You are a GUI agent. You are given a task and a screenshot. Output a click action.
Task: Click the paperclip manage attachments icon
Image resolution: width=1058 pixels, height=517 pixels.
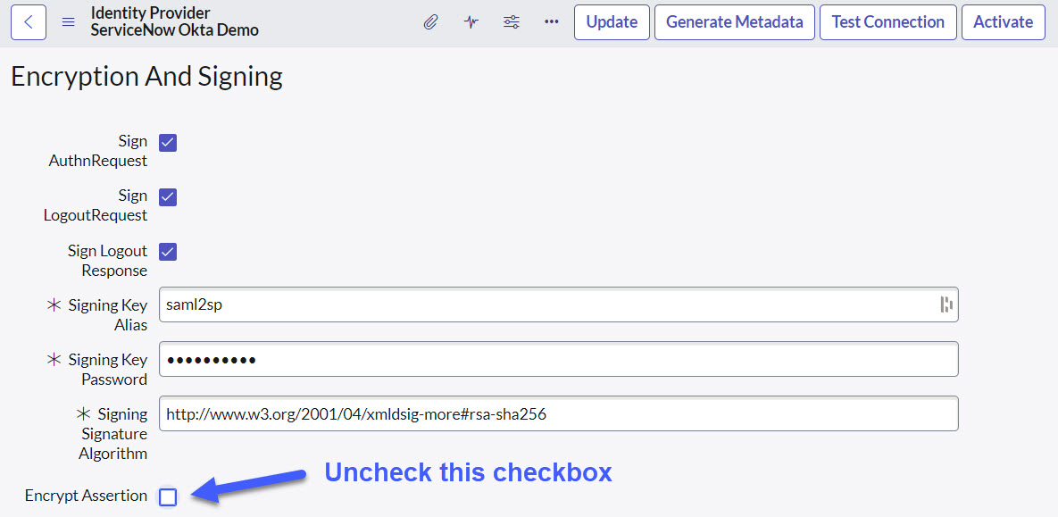point(430,22)
